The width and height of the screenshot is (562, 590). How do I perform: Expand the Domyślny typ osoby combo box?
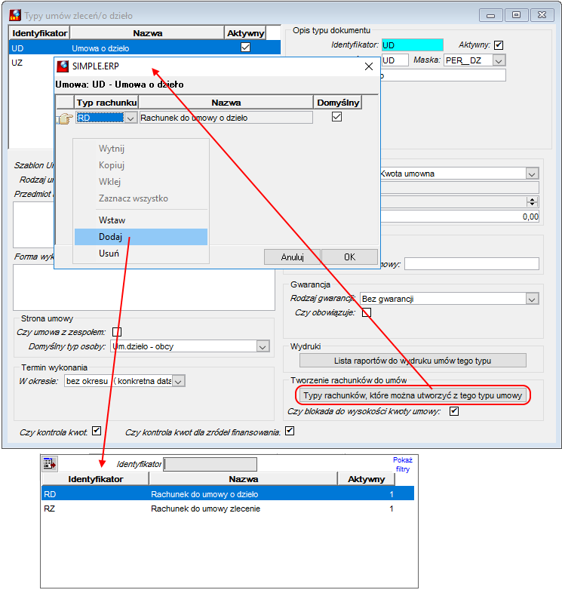263,346
